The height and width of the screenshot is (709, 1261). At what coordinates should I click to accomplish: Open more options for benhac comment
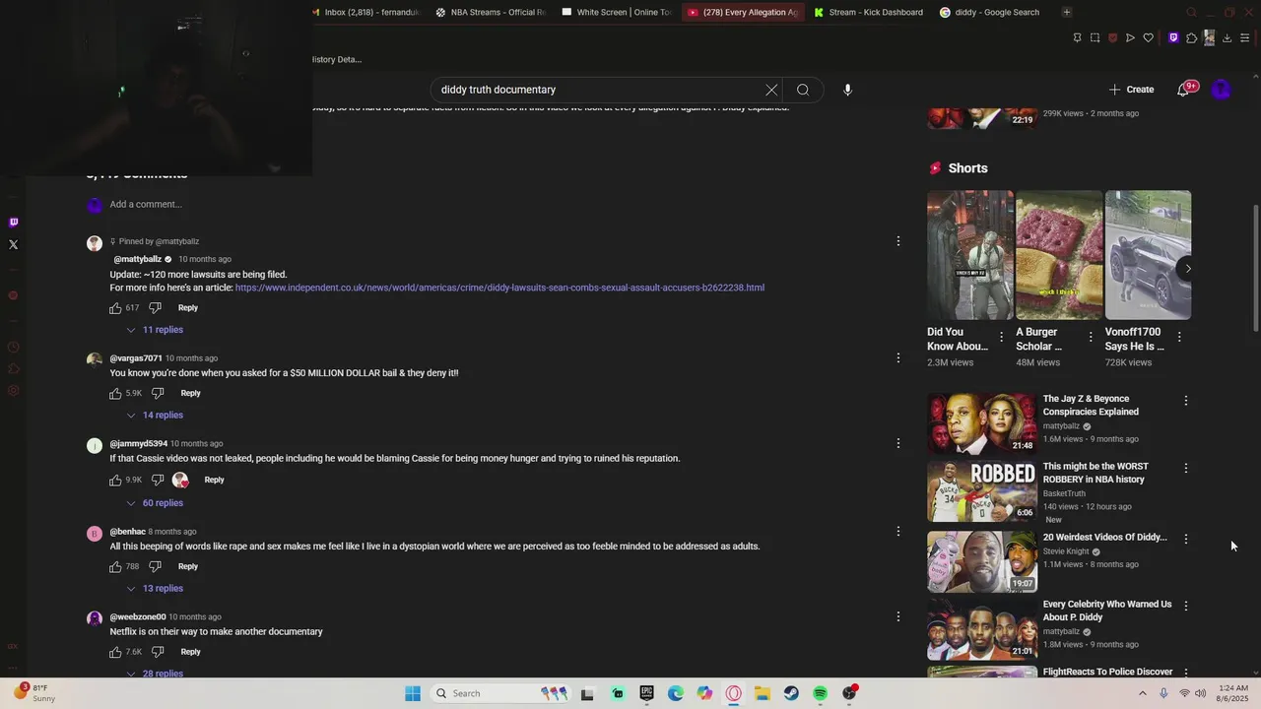(897, 532)
